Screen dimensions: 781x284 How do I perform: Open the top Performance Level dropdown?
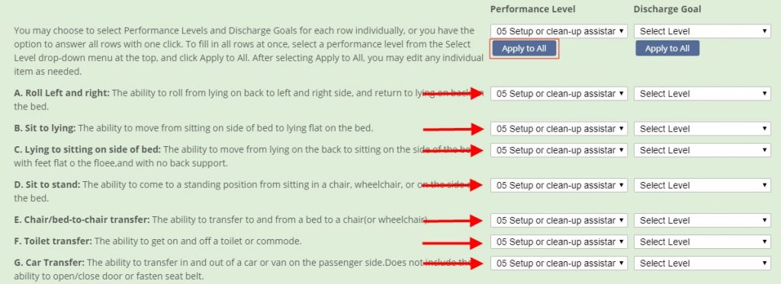pos(559,31)
